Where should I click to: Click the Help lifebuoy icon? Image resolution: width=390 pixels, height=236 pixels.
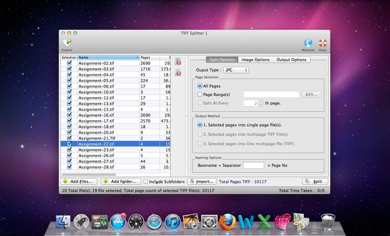point(322,43)
